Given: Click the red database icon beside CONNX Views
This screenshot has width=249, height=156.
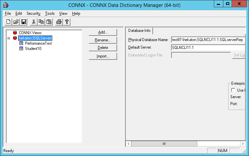Looking at the screenshot, I should 15,33.
